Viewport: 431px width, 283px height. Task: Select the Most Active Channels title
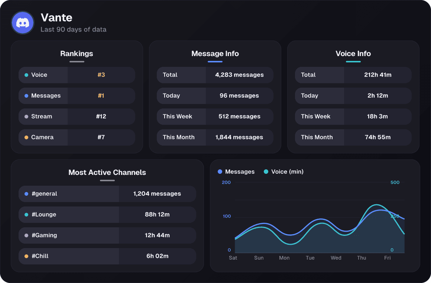107,172
